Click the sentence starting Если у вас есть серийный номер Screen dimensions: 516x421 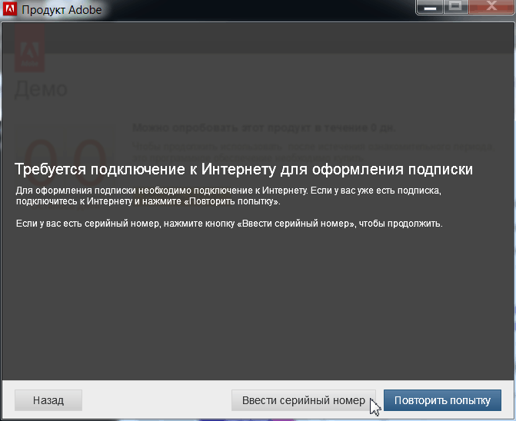(229, 224)
